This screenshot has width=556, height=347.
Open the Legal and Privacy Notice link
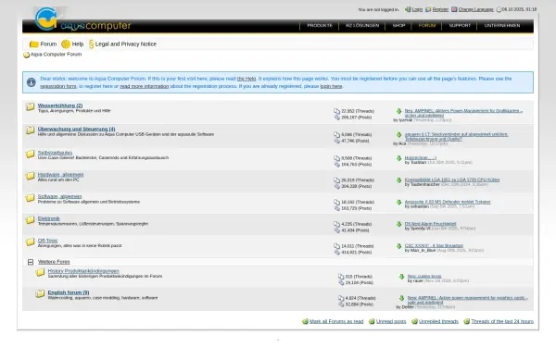(126, 44)
